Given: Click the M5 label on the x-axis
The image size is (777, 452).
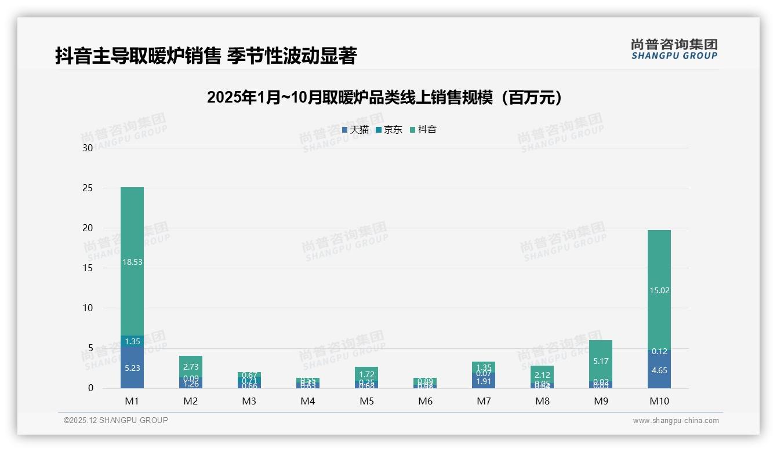Looking at the screenshot, I should pyautogui.click(x=366, y=400).
